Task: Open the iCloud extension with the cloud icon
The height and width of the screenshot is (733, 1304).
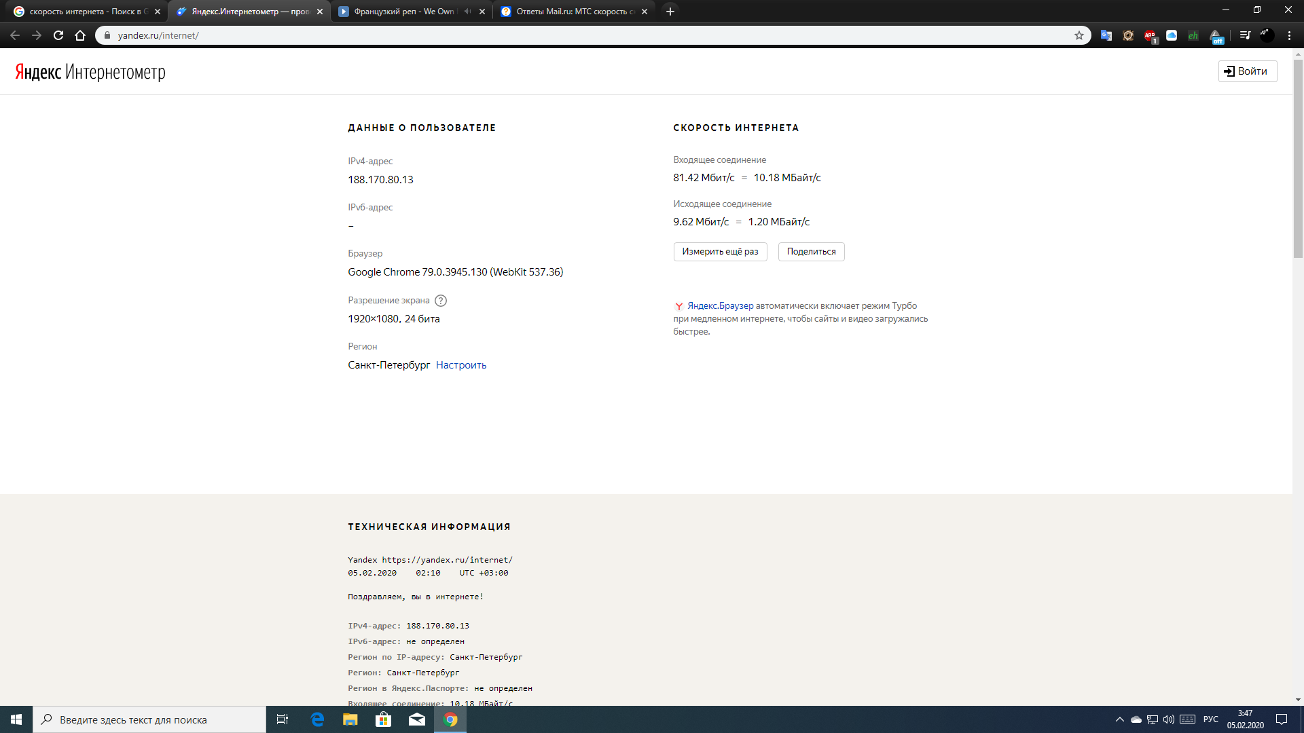Action: pyautogui.click(x=1172, y=35)
